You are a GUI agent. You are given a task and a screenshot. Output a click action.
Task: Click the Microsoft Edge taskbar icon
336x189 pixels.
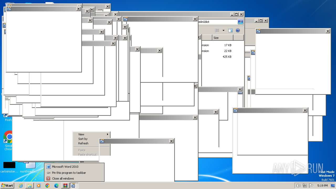(56, 186)
